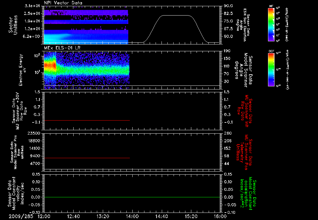The height and width of the screenshot is (220, 318).
Task: Click the "14100" scanner position tick label
Action: (34, 148)
